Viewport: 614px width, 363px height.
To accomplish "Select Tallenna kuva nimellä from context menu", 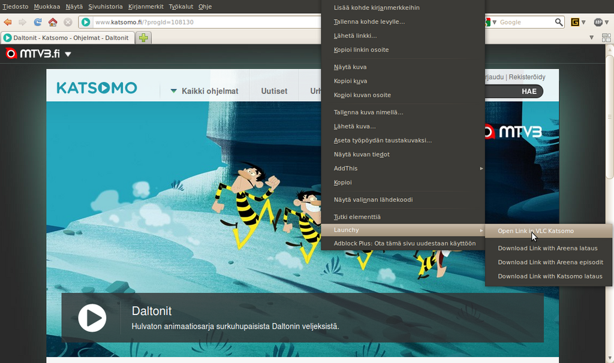I will pyautogui.click(x=368, y=112).
